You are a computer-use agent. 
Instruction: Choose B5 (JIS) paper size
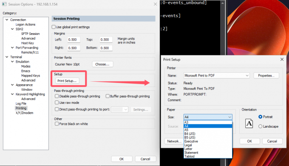[x=208, y=137]
